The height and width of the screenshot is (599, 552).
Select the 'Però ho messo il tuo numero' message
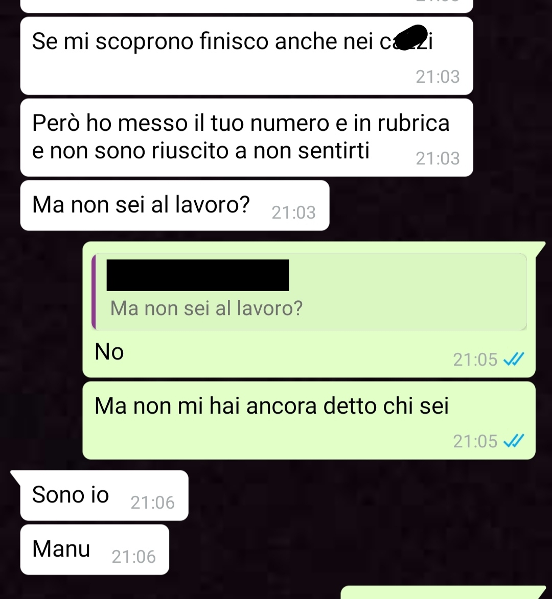point(246,137)
